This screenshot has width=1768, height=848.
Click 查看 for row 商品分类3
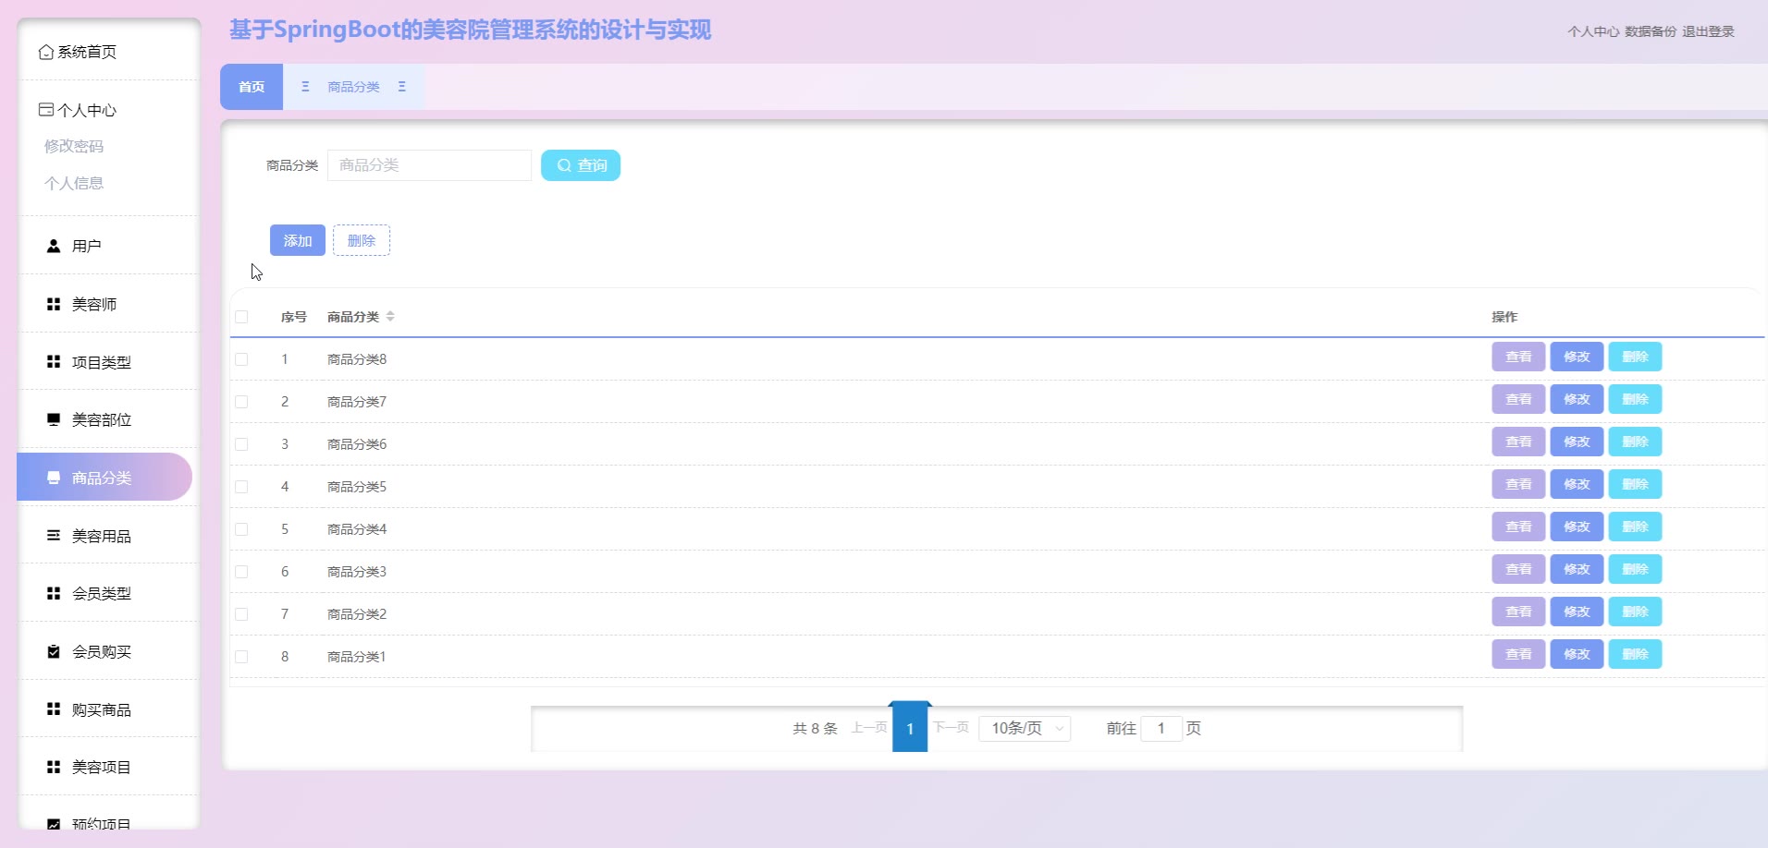pos(1518,569)
